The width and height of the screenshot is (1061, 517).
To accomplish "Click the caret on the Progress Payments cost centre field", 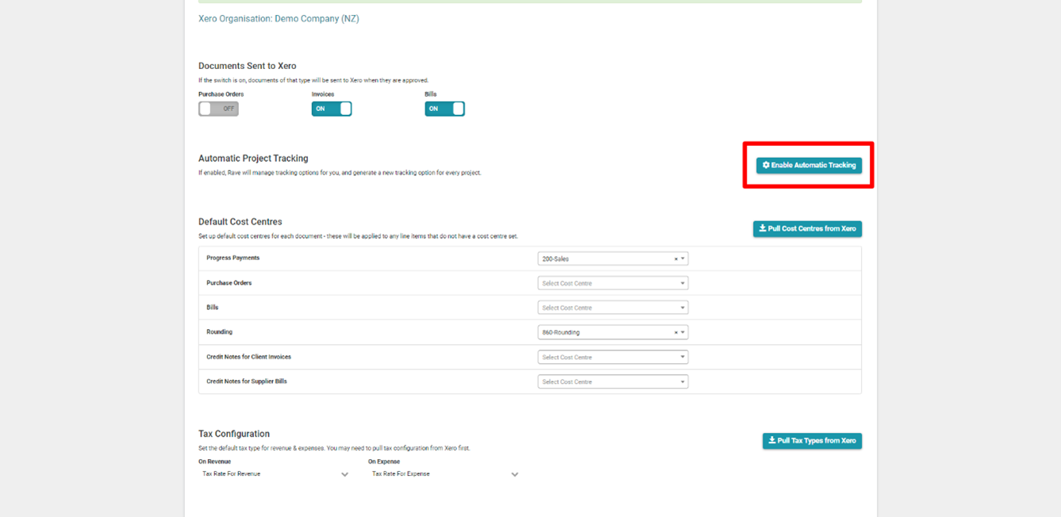I will [x=682, y=258].
